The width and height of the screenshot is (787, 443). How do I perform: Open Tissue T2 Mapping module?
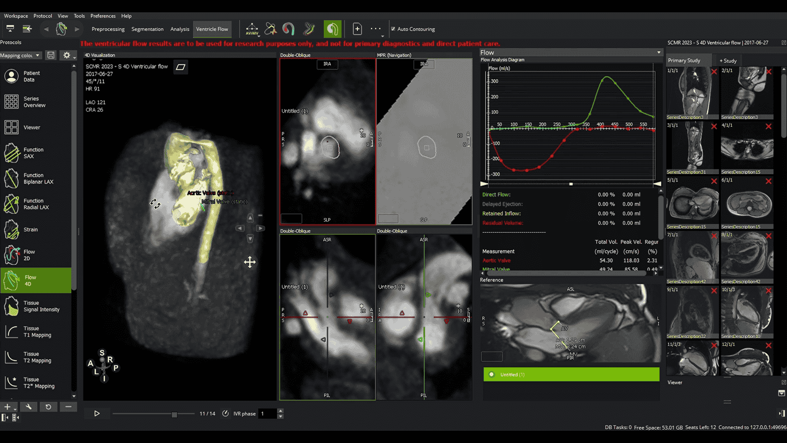click(36, 357)
